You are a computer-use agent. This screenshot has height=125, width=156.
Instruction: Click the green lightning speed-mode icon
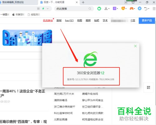coord(43,9)
